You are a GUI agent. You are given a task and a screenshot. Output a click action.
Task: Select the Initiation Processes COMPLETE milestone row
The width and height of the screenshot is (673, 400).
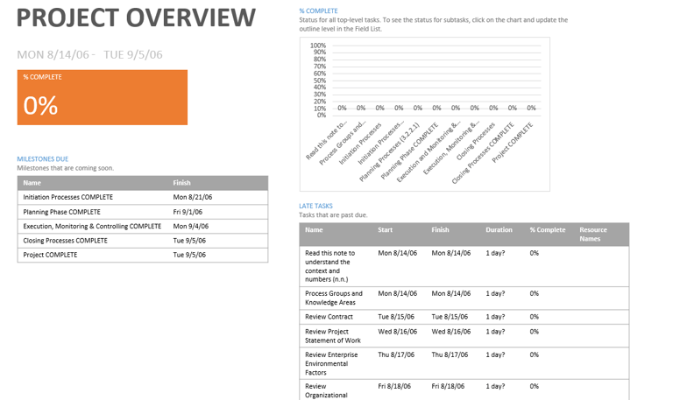point(143,197)
